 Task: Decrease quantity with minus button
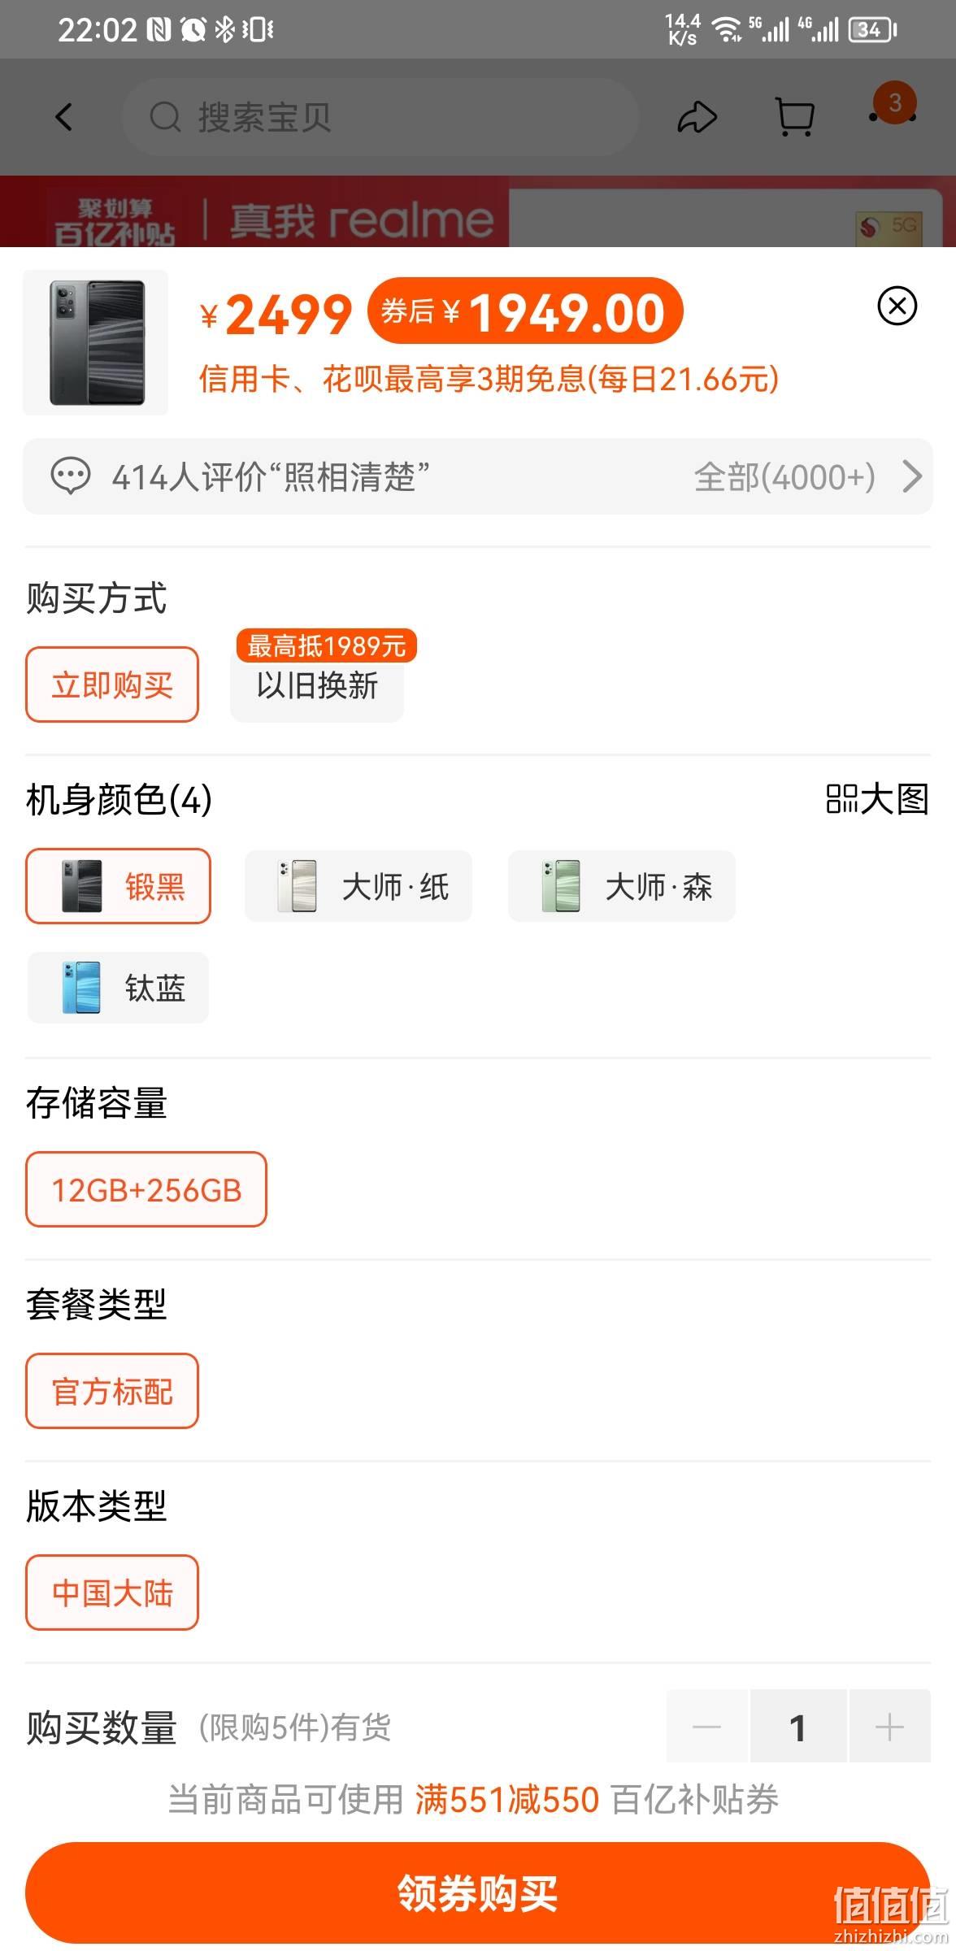click(x=707, y=1727)
